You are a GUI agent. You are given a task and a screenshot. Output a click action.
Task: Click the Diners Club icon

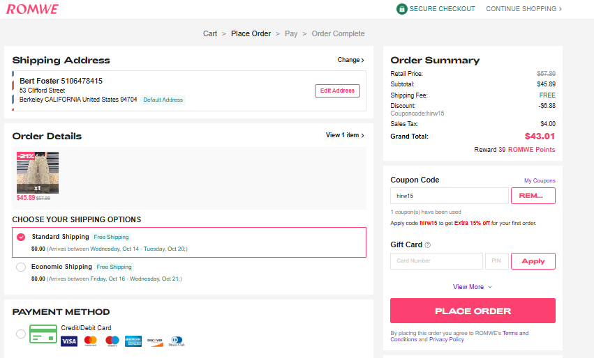tap(177, 341)
